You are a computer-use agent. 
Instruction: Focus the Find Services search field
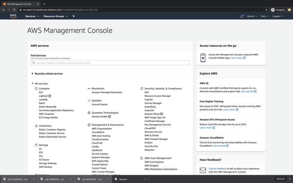(110, 63)
